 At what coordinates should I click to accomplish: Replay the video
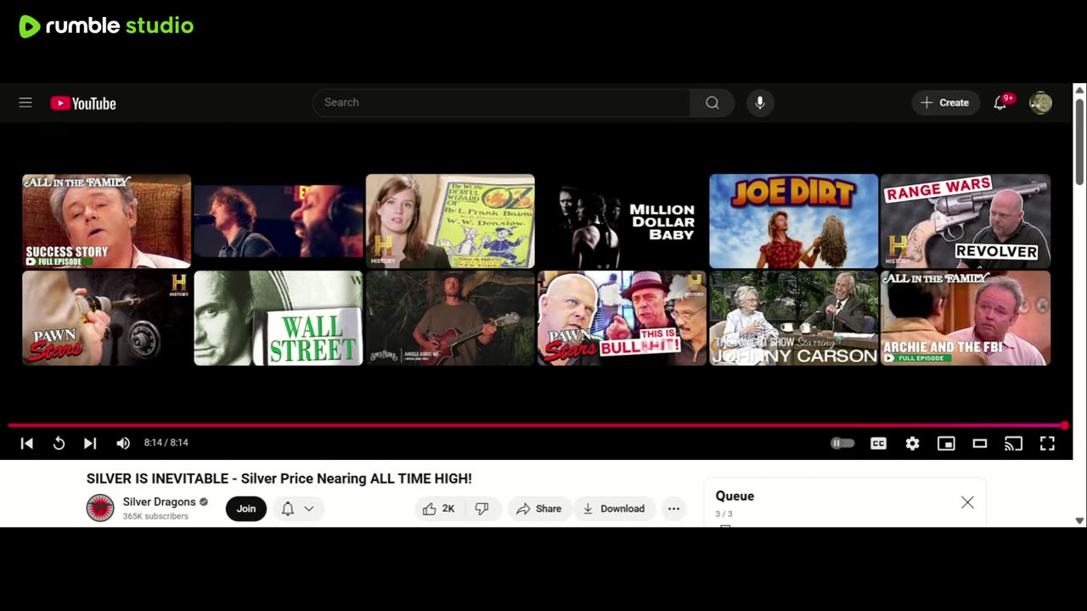click(59, 443)
